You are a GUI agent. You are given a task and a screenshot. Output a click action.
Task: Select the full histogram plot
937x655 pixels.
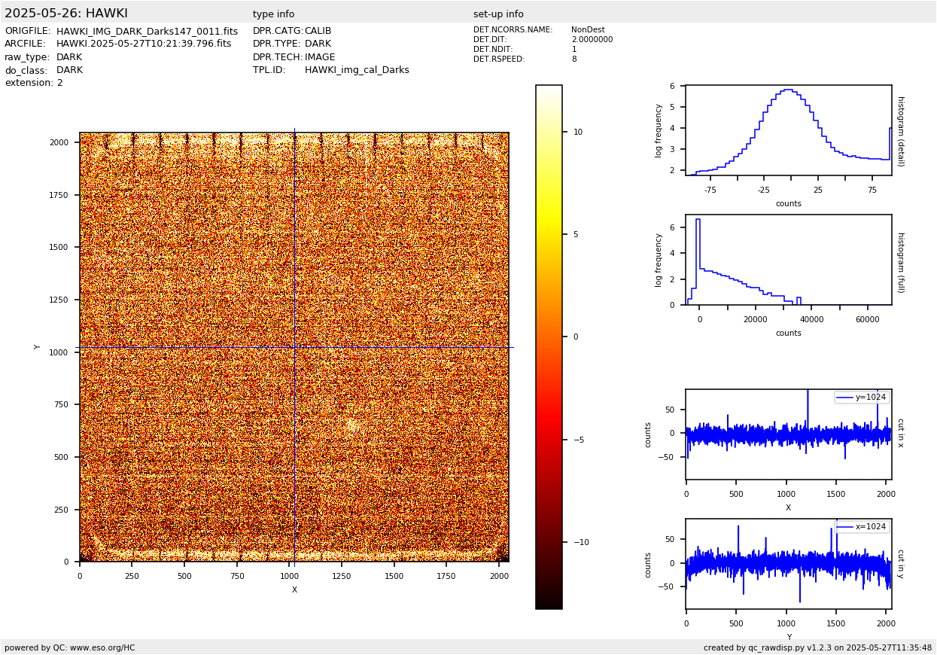[788, 260]
